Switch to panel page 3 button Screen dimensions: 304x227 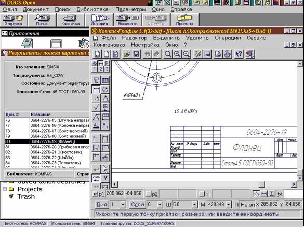[x=107, y=69]
